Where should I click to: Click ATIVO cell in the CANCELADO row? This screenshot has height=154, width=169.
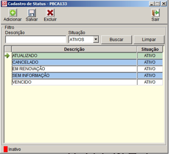(150, 62)
